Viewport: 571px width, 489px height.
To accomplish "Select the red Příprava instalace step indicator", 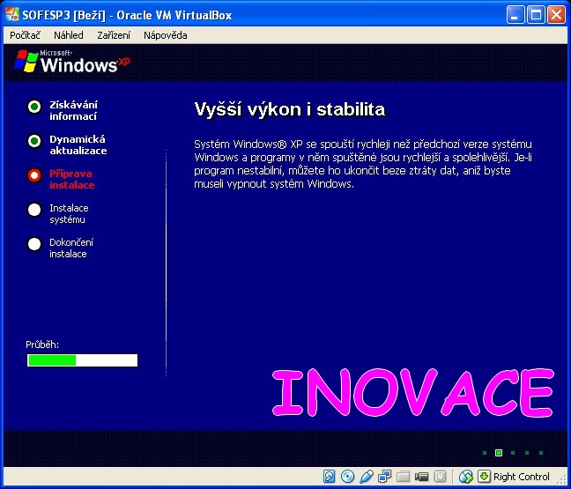I will click(34, 175).
